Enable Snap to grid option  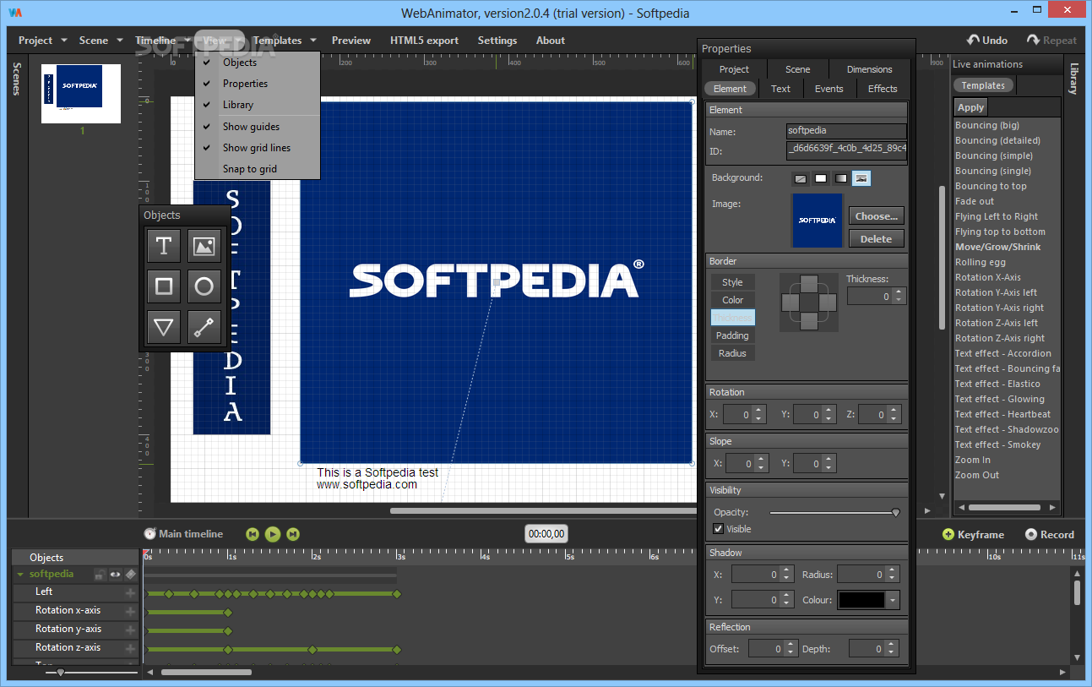click(x=258, y=169)
